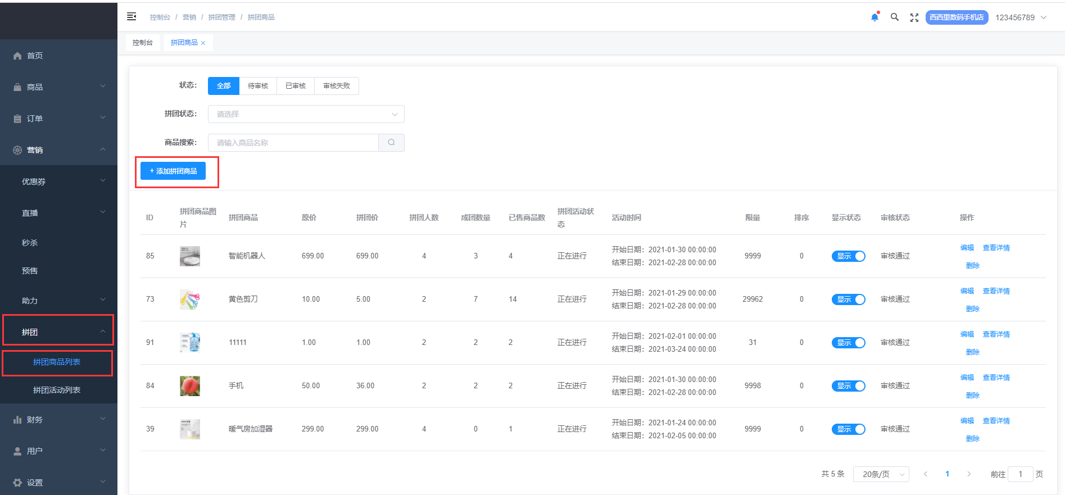Collapse sidebar with hamburger menu icon
The image size is (1065, 495).
132,17
